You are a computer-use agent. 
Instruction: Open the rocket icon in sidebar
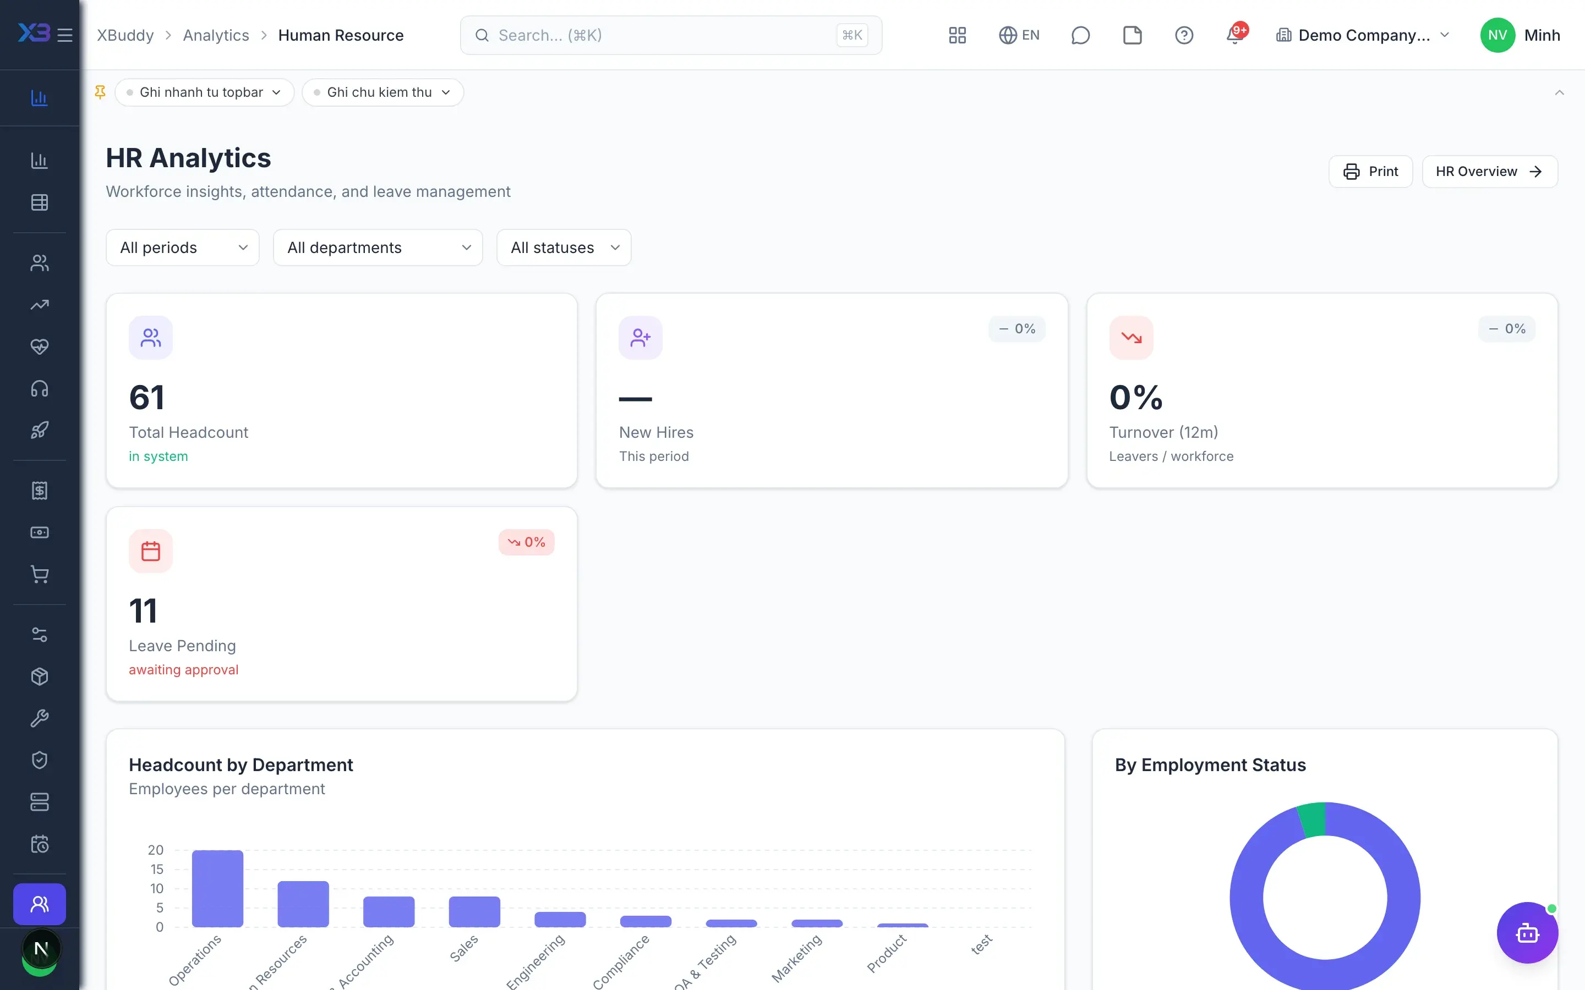click(x=39, y=430)
